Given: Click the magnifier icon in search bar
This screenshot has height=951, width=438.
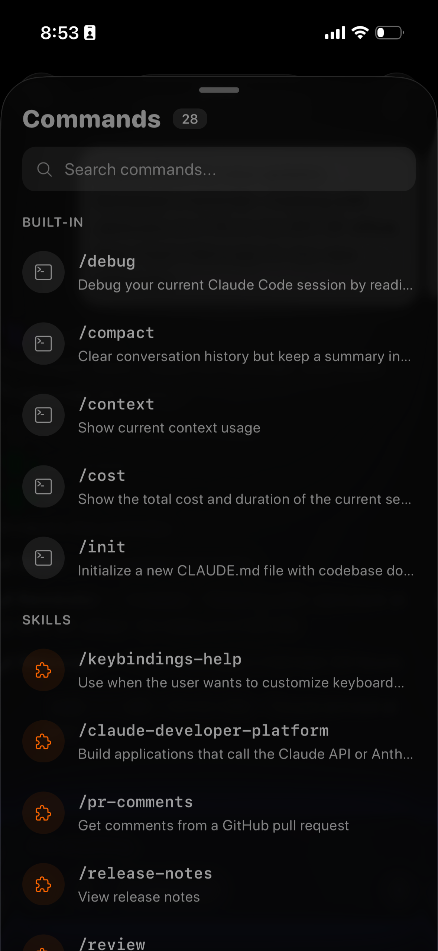Looking at the screenshot, I should pyautogui.click(x=45, y=169).
